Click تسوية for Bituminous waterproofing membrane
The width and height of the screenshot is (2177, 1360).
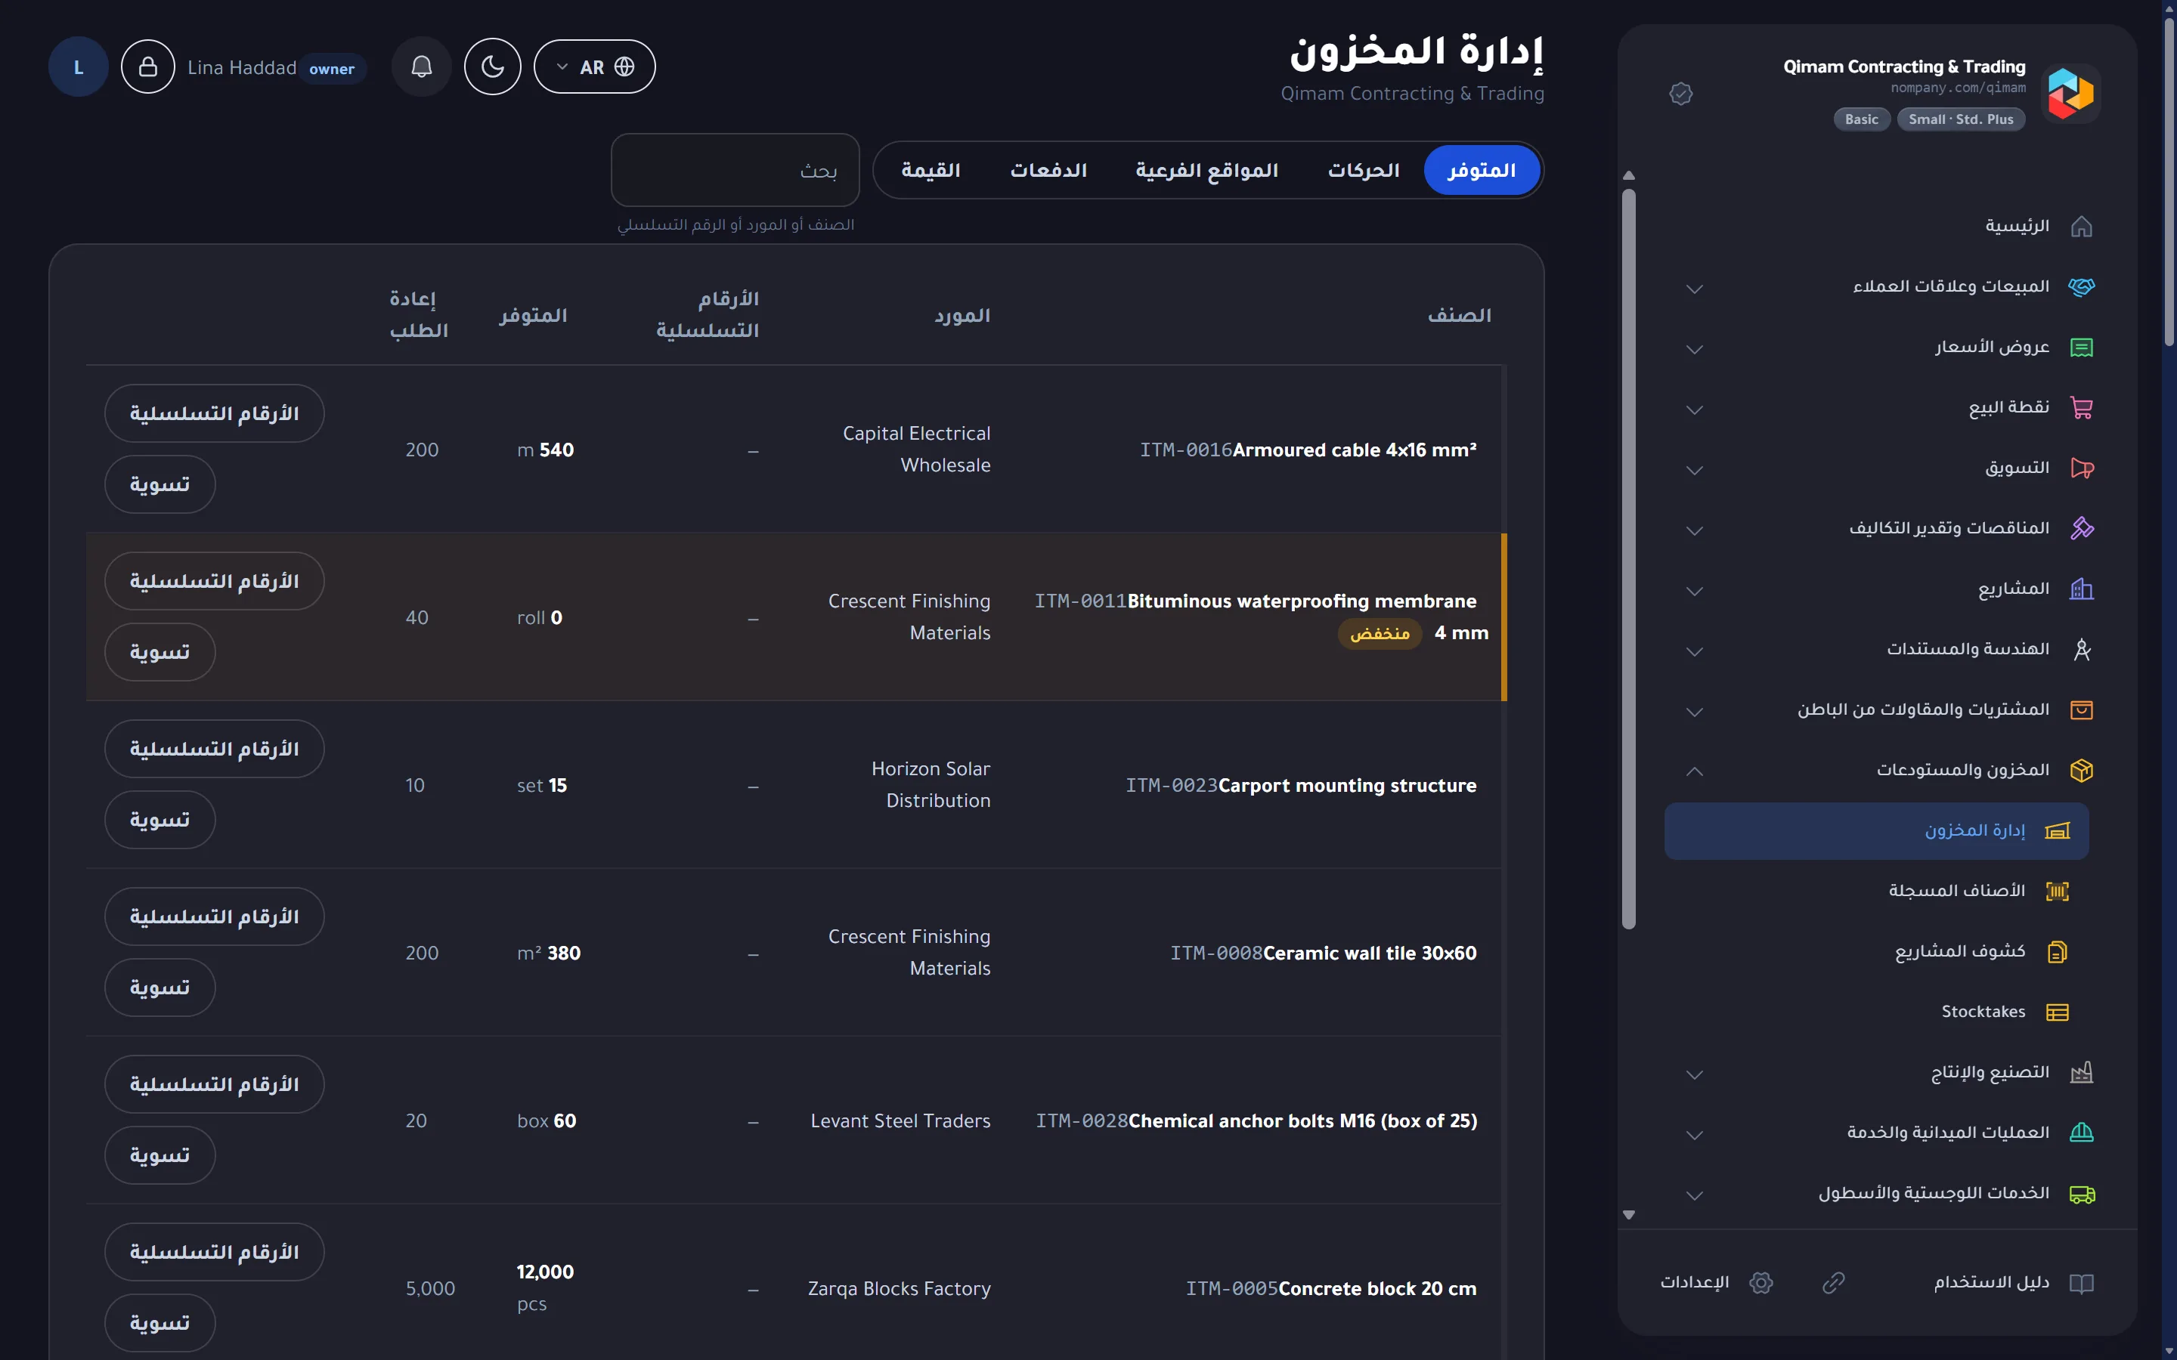160,651
